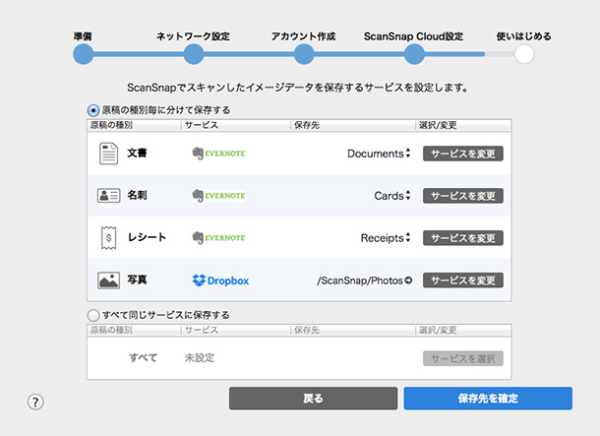Click the ScanSnap Cloud設定 step circle
The height and width of the screenshot is (436, 600).
click(x=414, y=54)
